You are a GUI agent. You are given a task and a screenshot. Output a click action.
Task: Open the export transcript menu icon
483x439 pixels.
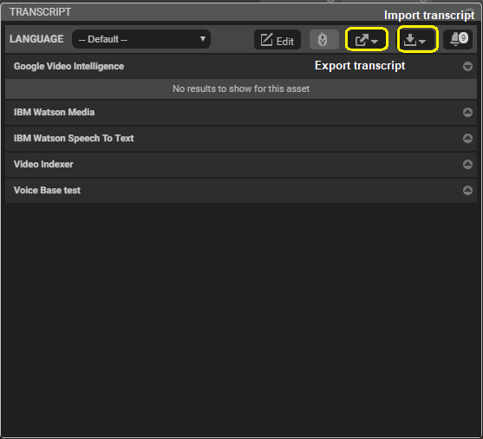366,39
